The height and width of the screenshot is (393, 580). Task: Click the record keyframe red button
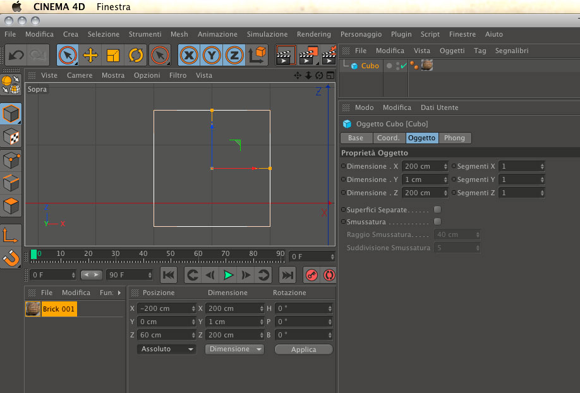312,275
